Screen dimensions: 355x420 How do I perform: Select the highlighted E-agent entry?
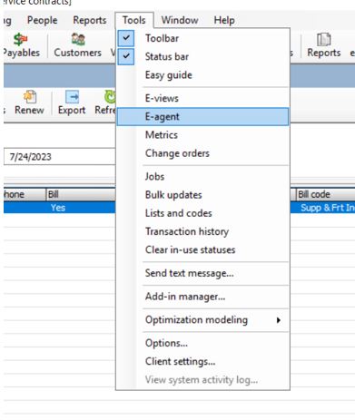click(x=202, y=117)
